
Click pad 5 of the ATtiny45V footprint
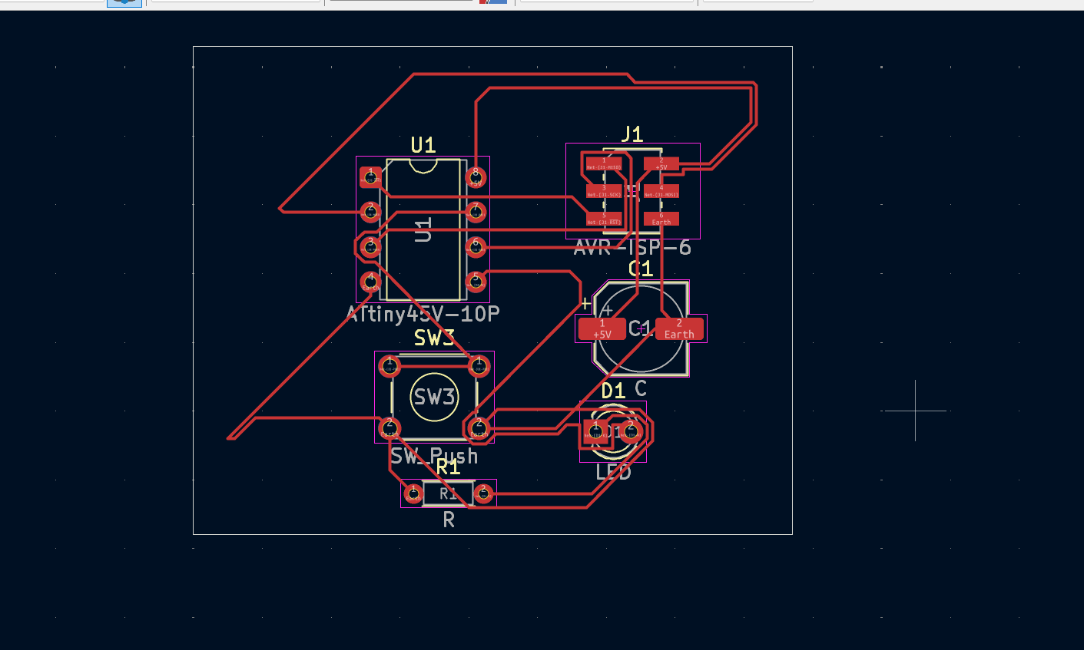tap(476, 282)
